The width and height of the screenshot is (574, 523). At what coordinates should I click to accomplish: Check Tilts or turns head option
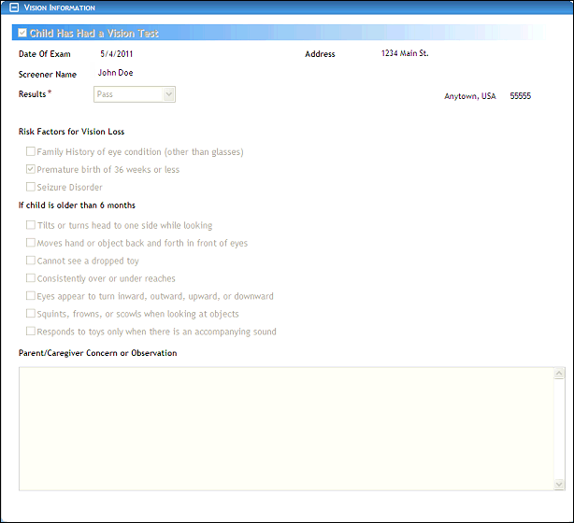[31, 225]
